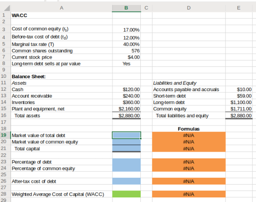256x202 pixels.
Task: Select blue After-tax cost of debt cell
Action: (x=126, y=181)
